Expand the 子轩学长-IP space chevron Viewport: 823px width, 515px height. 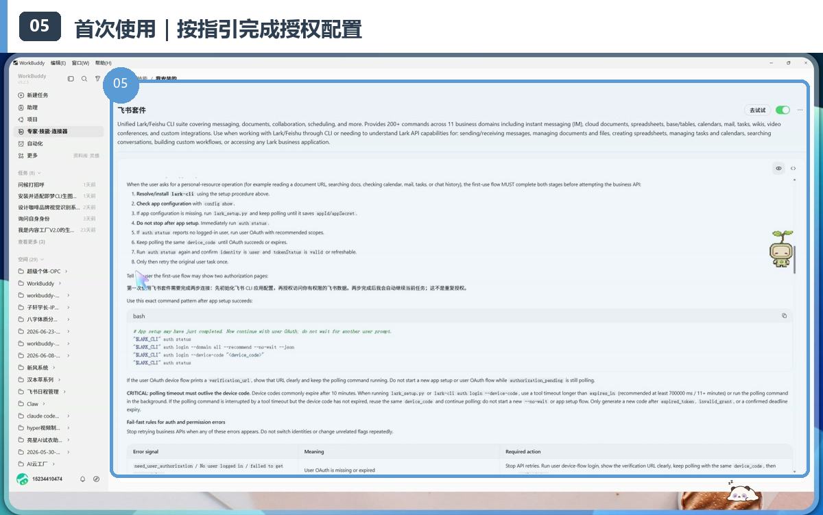[68, 307]
